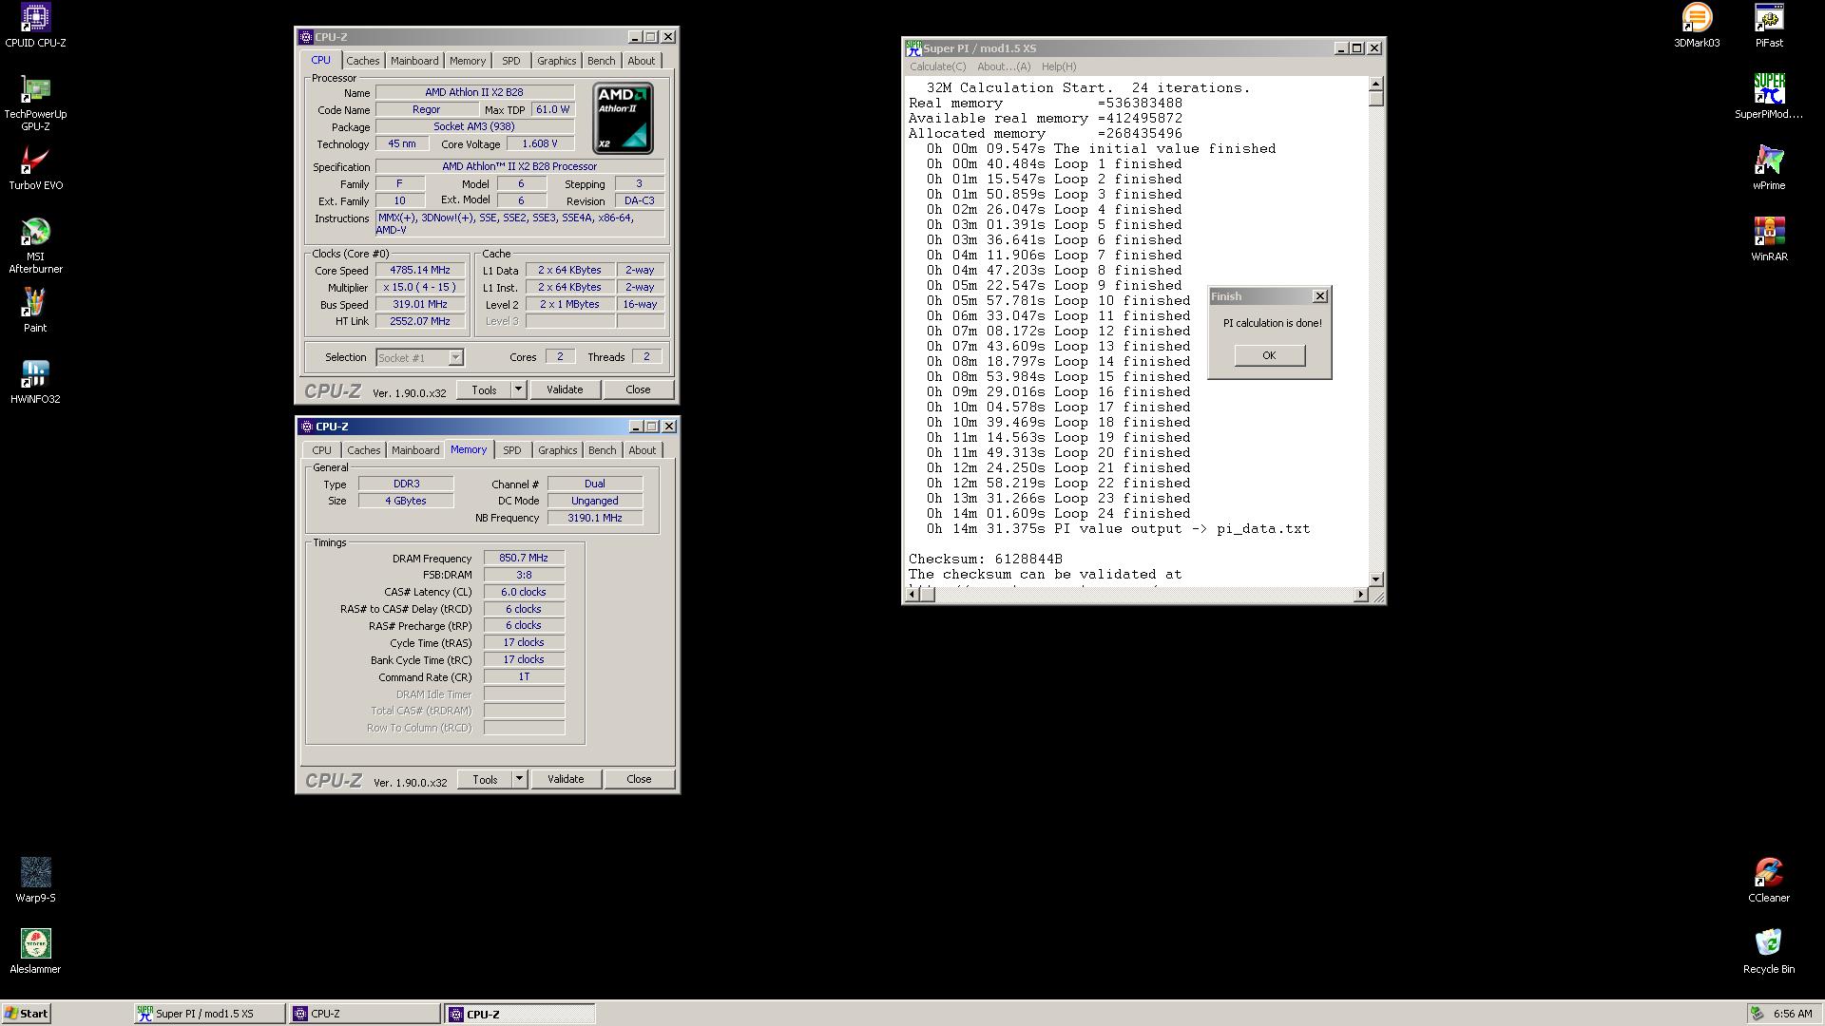This screenshot has width=1825, height=1026.
Task: Close the Finish dialog with its X
Action: (1319, 296)
